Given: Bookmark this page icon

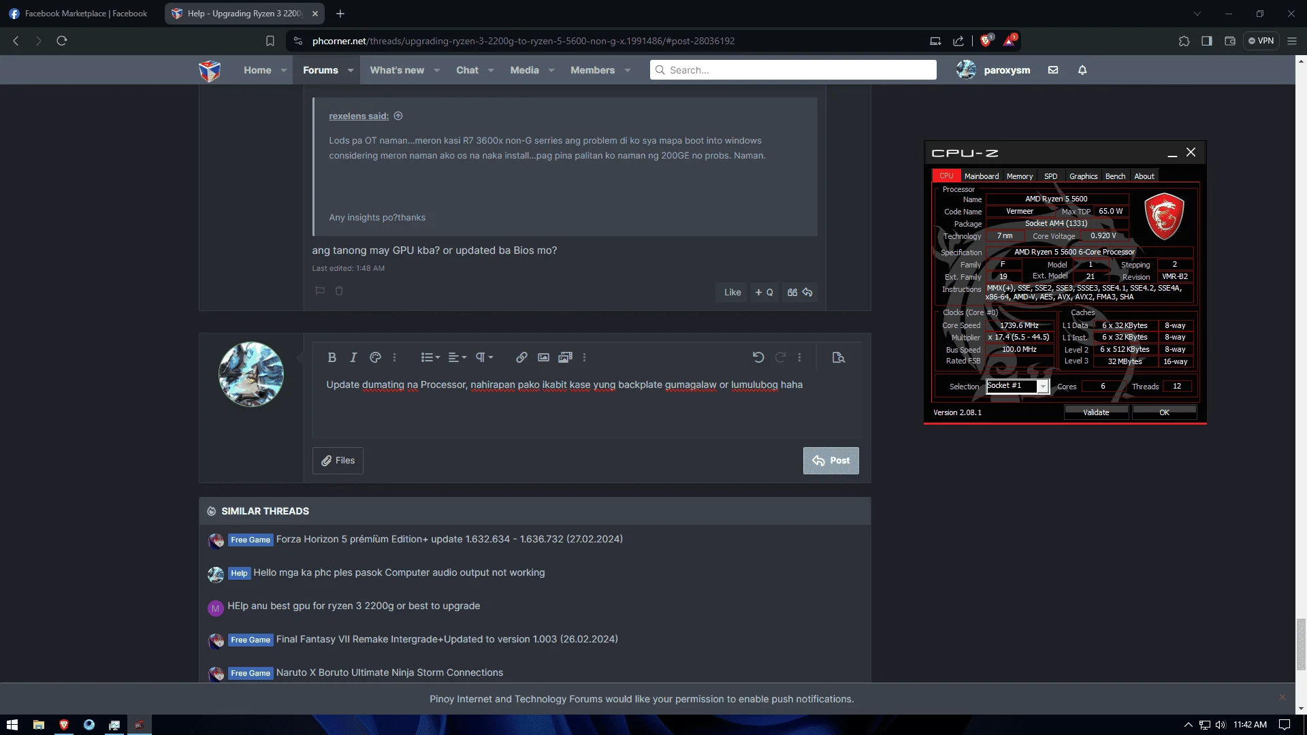Looking at the screenshot, I should click(270, 41).
